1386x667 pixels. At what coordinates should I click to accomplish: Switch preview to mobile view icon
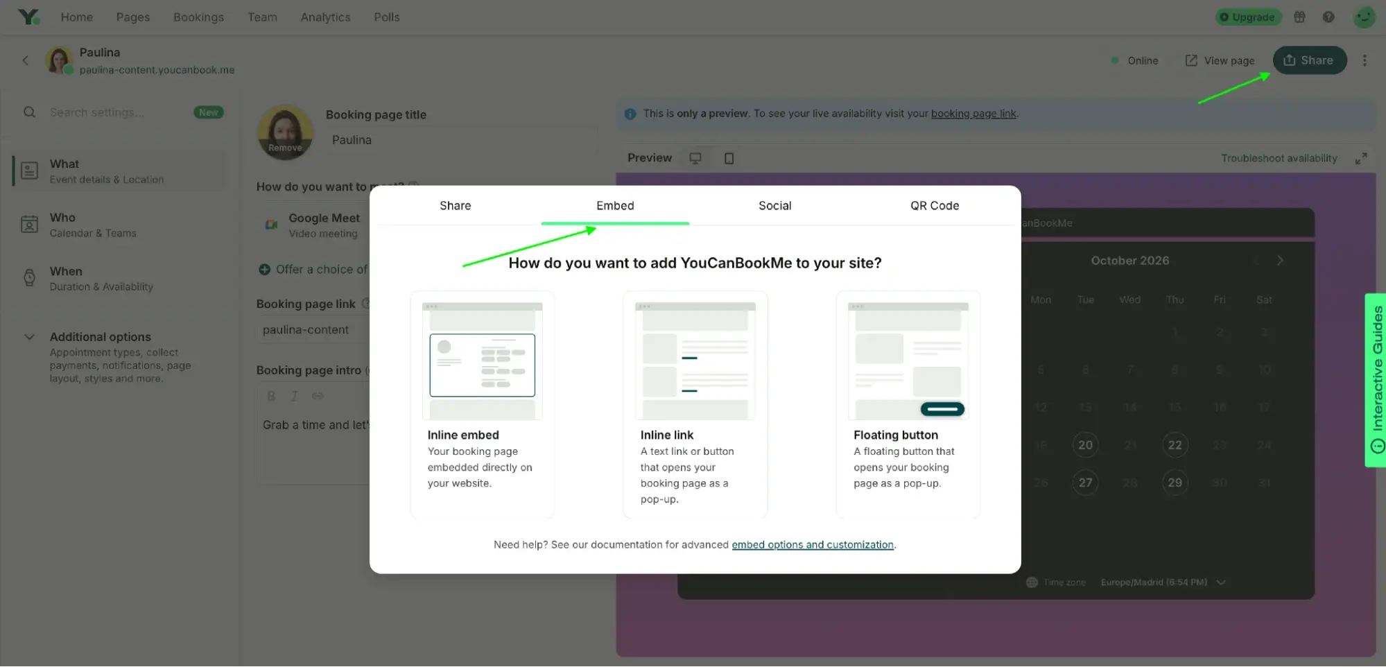729,158
